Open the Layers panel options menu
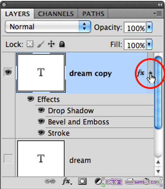The height and width of the screenshot is (189, 165). pyautogui.click(x=158, y=13)
